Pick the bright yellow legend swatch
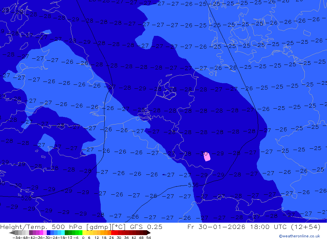 coord(84,233)
